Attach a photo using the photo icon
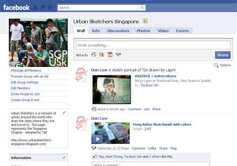This screenshot has width=237, height=166. [102, 55]
